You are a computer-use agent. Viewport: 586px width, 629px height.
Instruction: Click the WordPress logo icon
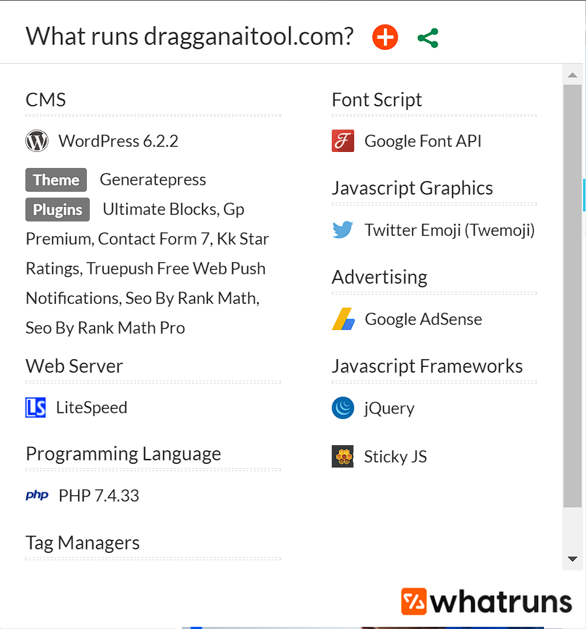click(37, 141)
